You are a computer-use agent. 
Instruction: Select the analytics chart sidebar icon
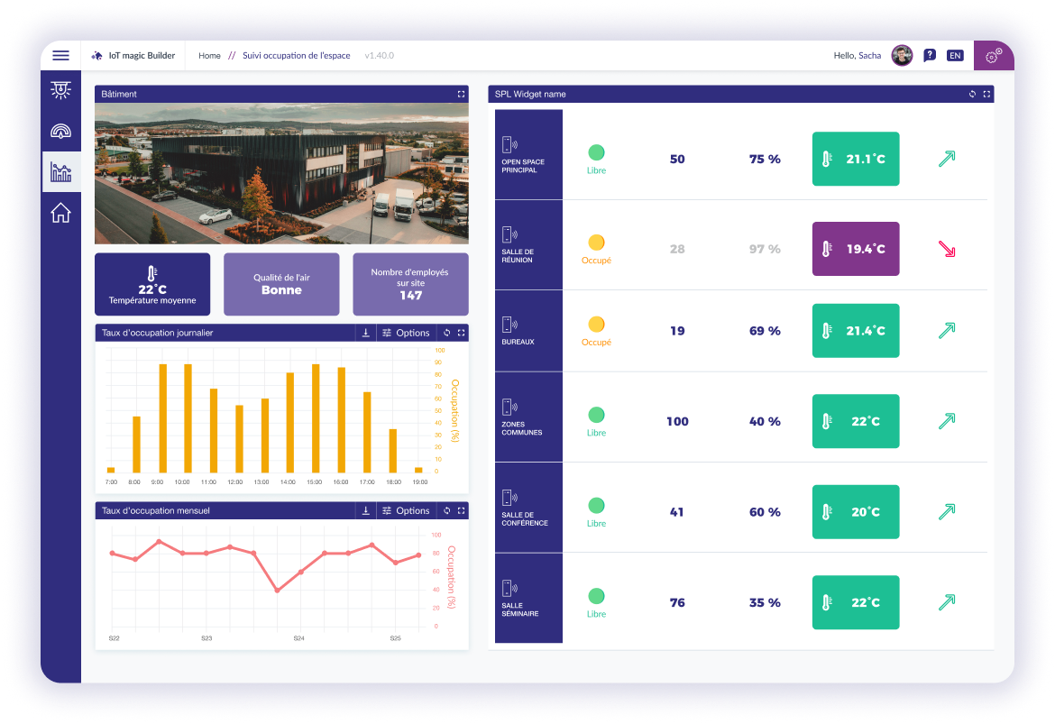[x=60, y=171]
